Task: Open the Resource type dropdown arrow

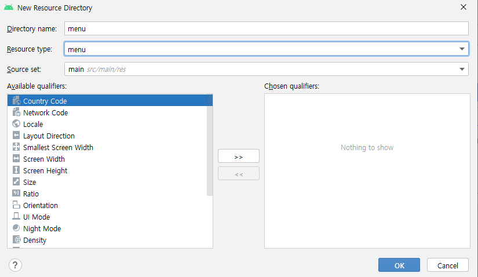Action: (462, 49)
